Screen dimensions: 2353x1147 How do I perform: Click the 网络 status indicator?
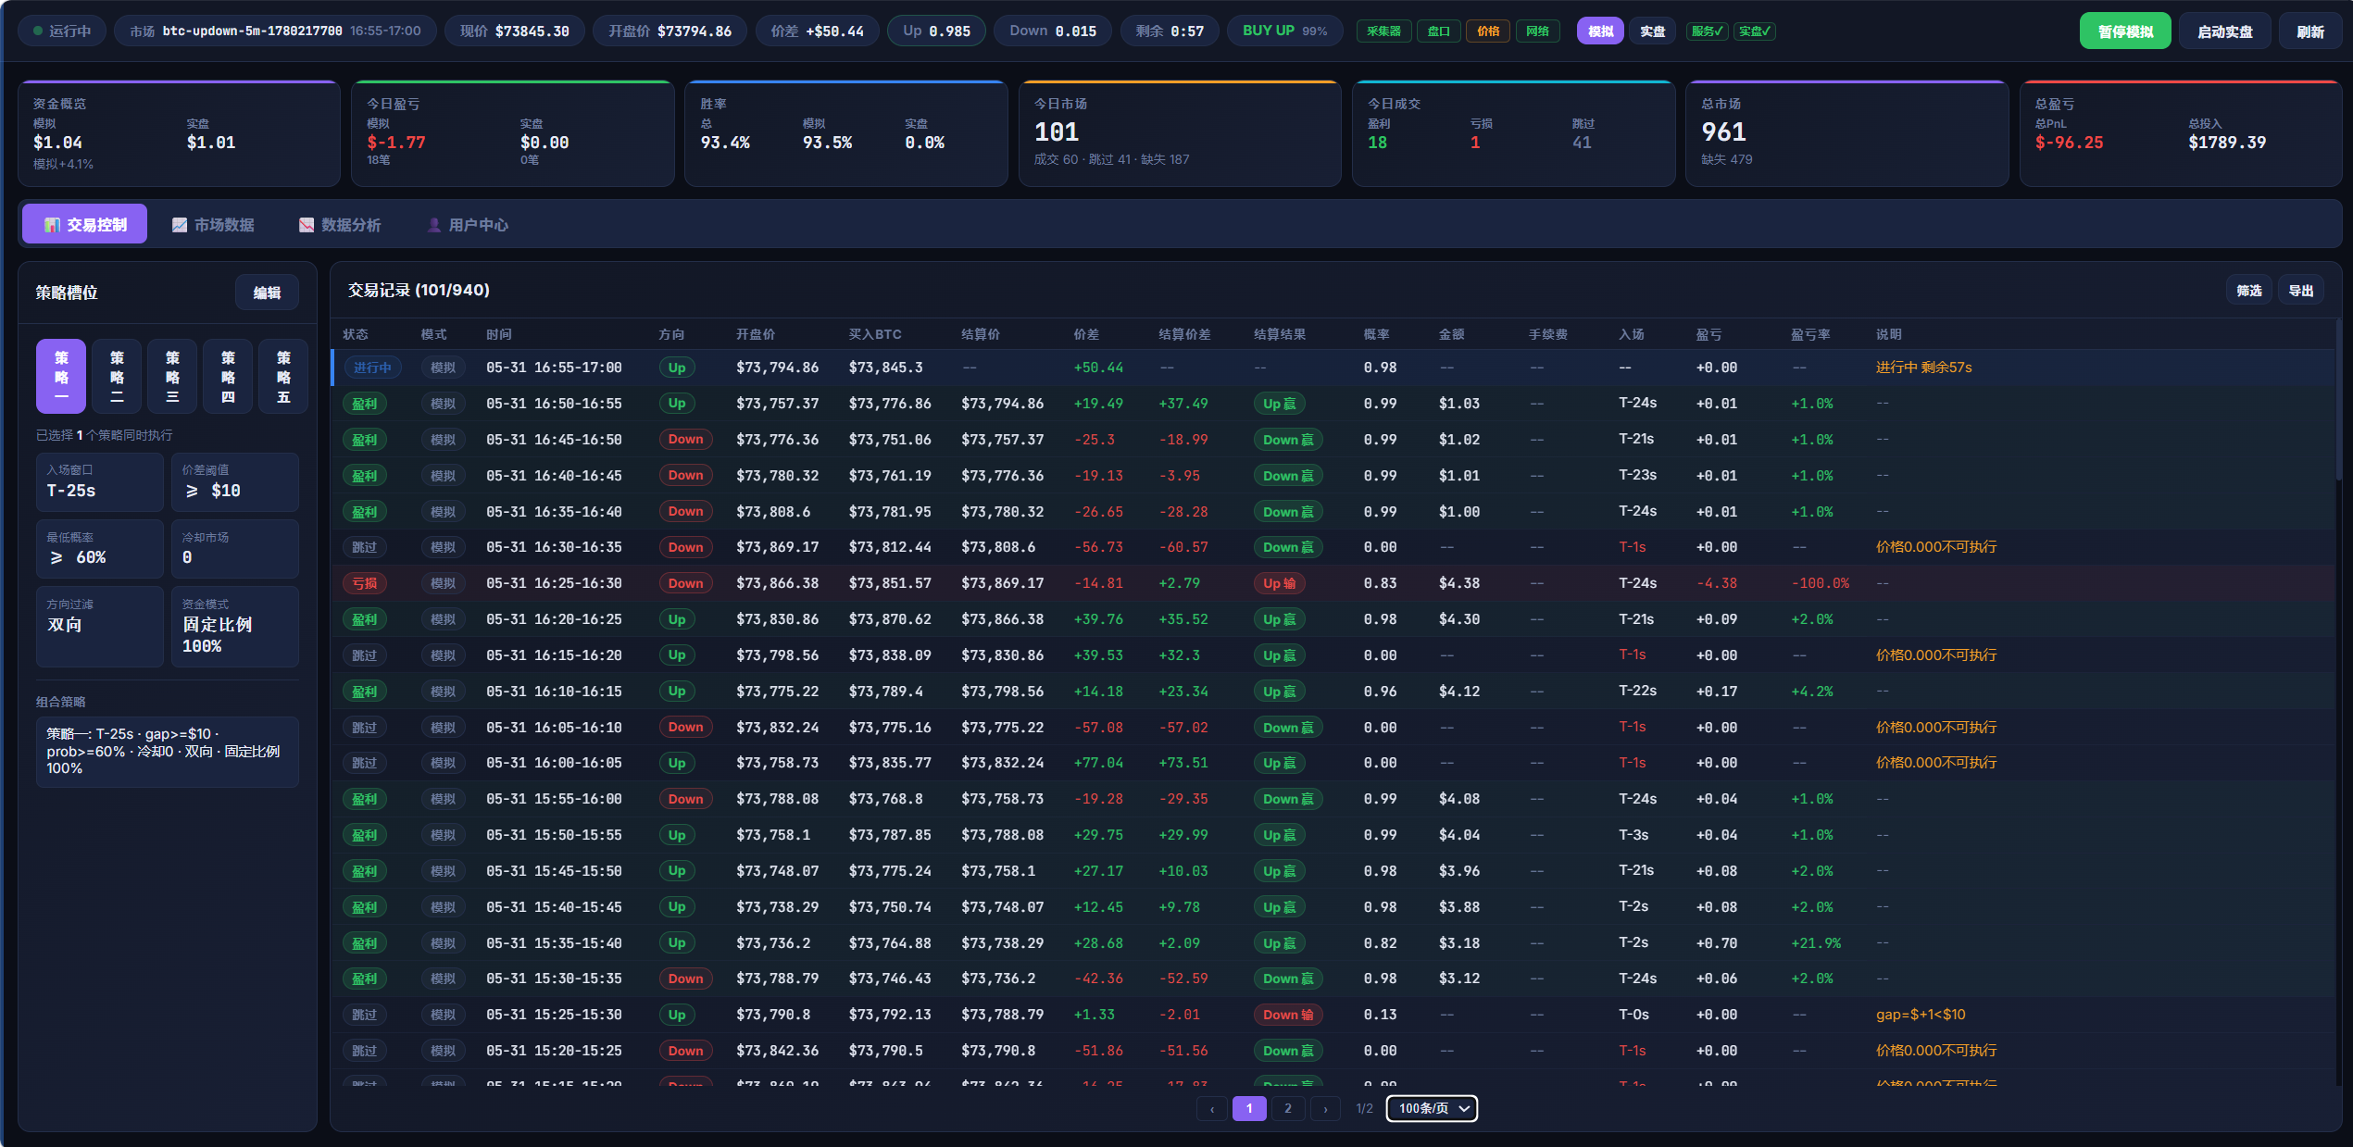1537,31
